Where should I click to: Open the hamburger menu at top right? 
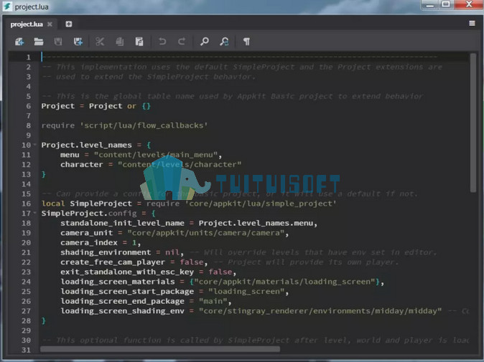[472, 24]
